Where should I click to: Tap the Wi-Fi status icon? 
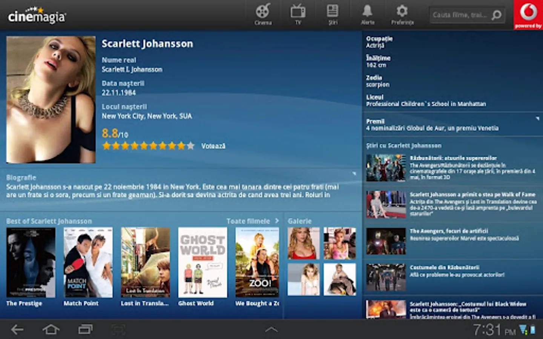tap(523, 330)
